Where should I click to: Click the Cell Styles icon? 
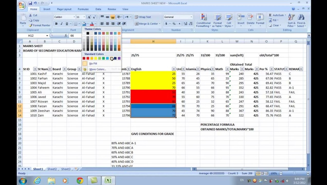[x=229, y=17]
